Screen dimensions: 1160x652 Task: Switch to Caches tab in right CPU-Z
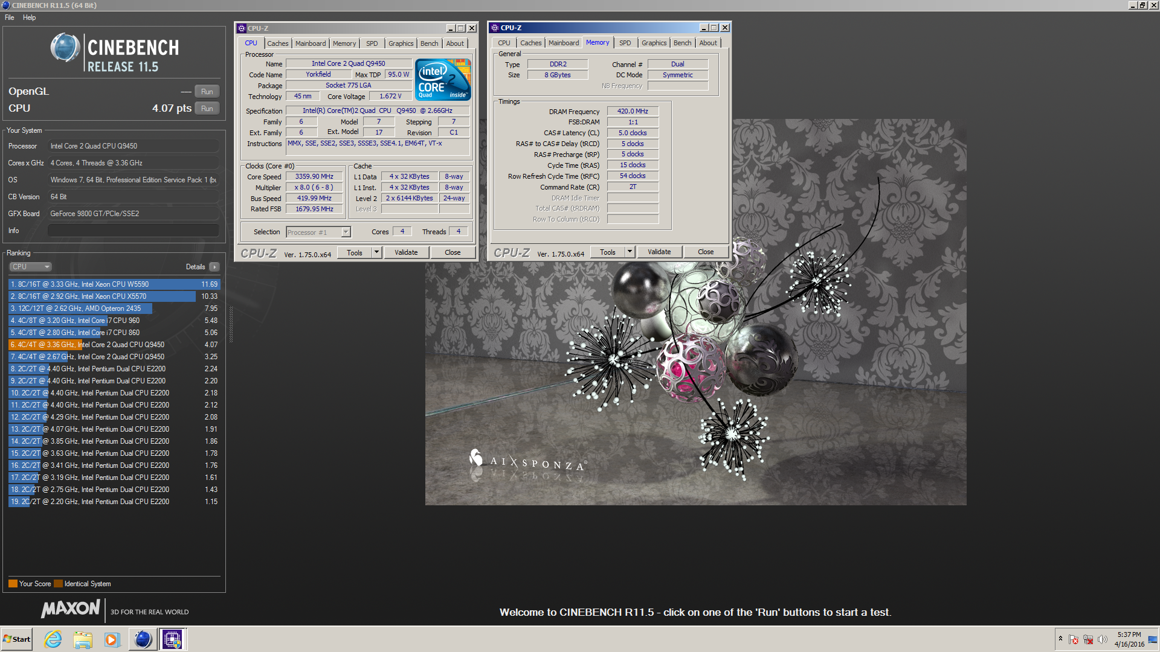tap(531, 43)
